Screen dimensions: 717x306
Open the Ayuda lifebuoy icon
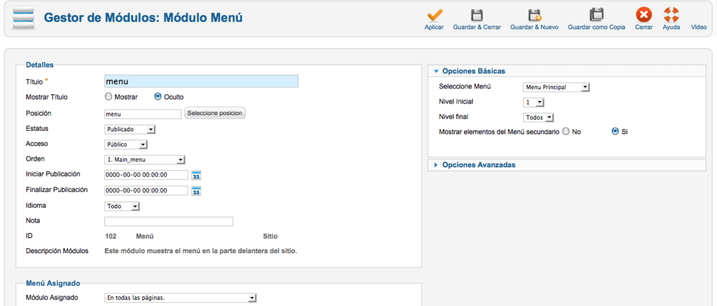671,15
